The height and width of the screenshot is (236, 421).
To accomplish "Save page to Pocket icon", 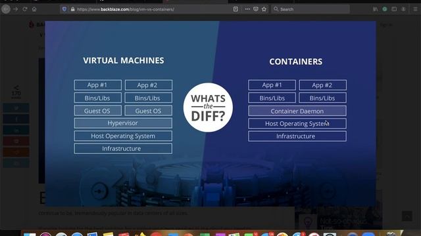I will (x=256, y=9).
